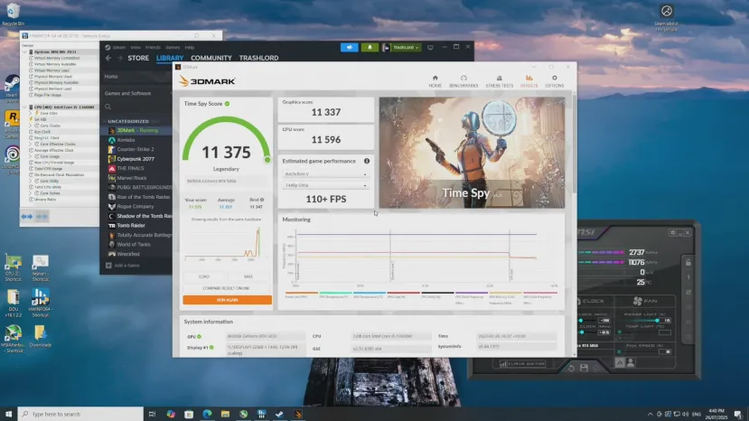The height and width of the screenshot is (421, 749).
Task: Expand Core Clocks in HWiNFO
Action: [31, 126]
